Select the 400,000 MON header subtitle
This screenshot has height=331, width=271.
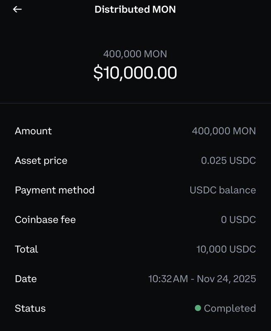click(135, 54)
